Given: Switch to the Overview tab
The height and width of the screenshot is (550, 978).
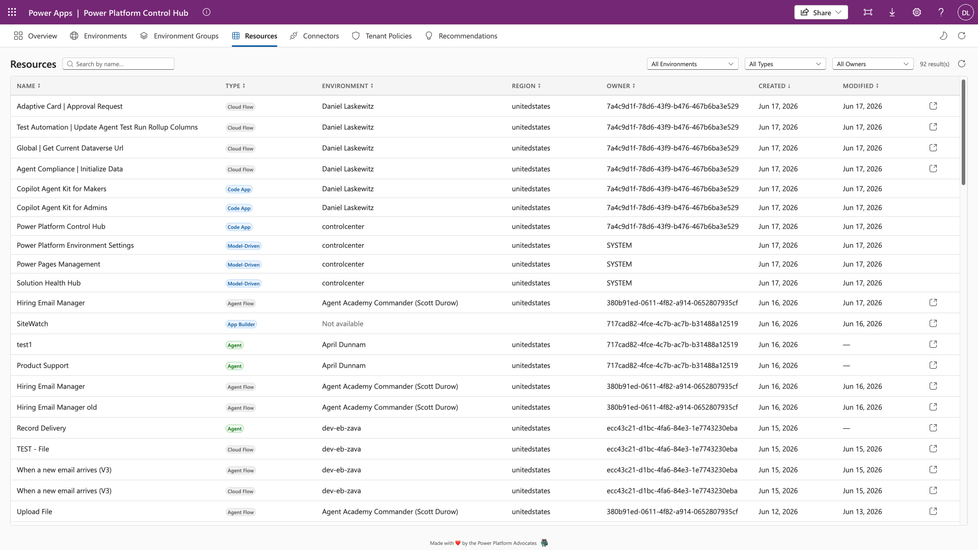Looking at the screenshot, I should pos(36,36).
